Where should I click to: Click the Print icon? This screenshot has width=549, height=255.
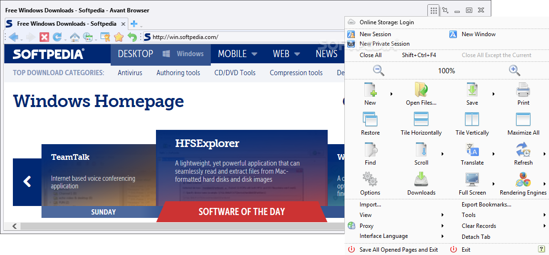(523, 89)
